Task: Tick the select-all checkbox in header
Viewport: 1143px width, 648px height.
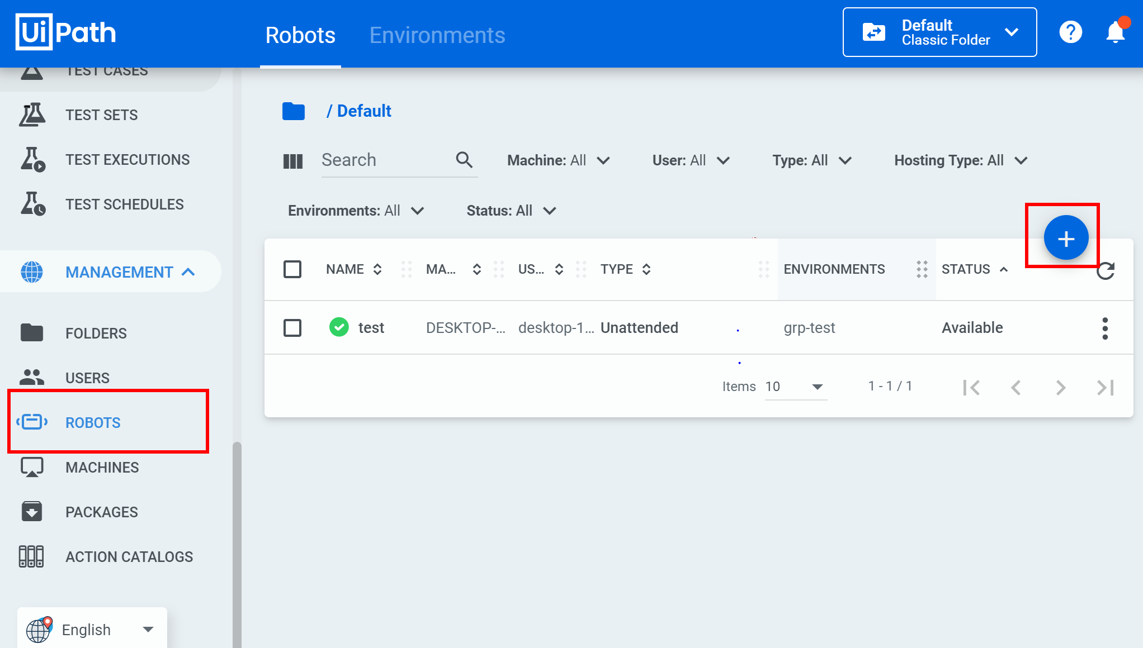Action: coord(292,269)
